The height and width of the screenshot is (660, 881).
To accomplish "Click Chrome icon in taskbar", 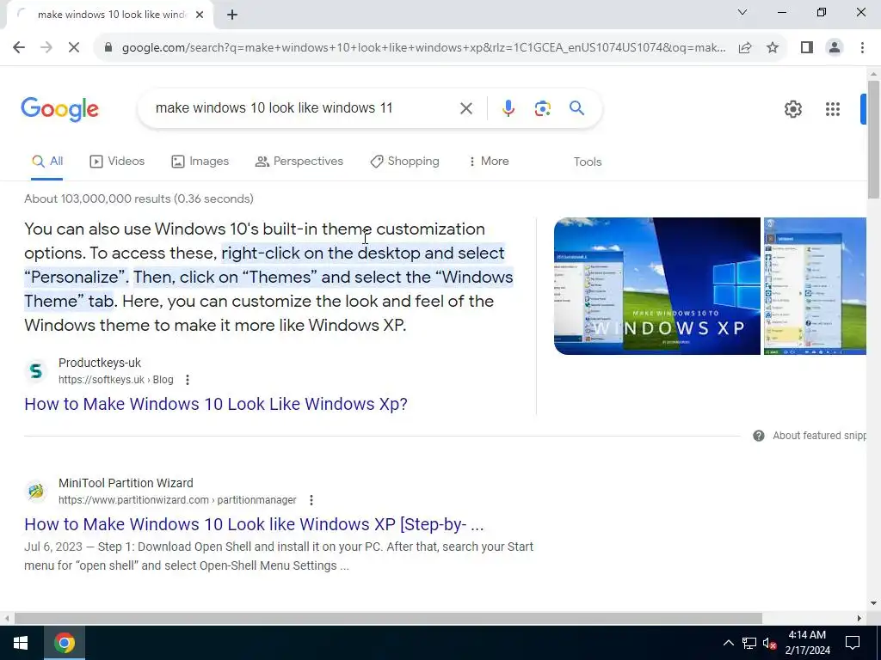I will click(64, 643).
